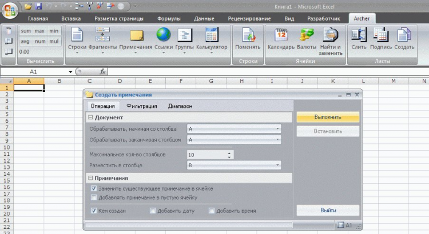429x234 pixels.
Task: Click the grey round icon in quick access toolbar
Action: 121,6
